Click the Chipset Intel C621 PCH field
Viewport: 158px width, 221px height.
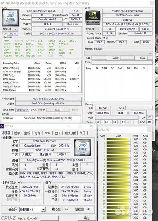[x=48, y=104]
